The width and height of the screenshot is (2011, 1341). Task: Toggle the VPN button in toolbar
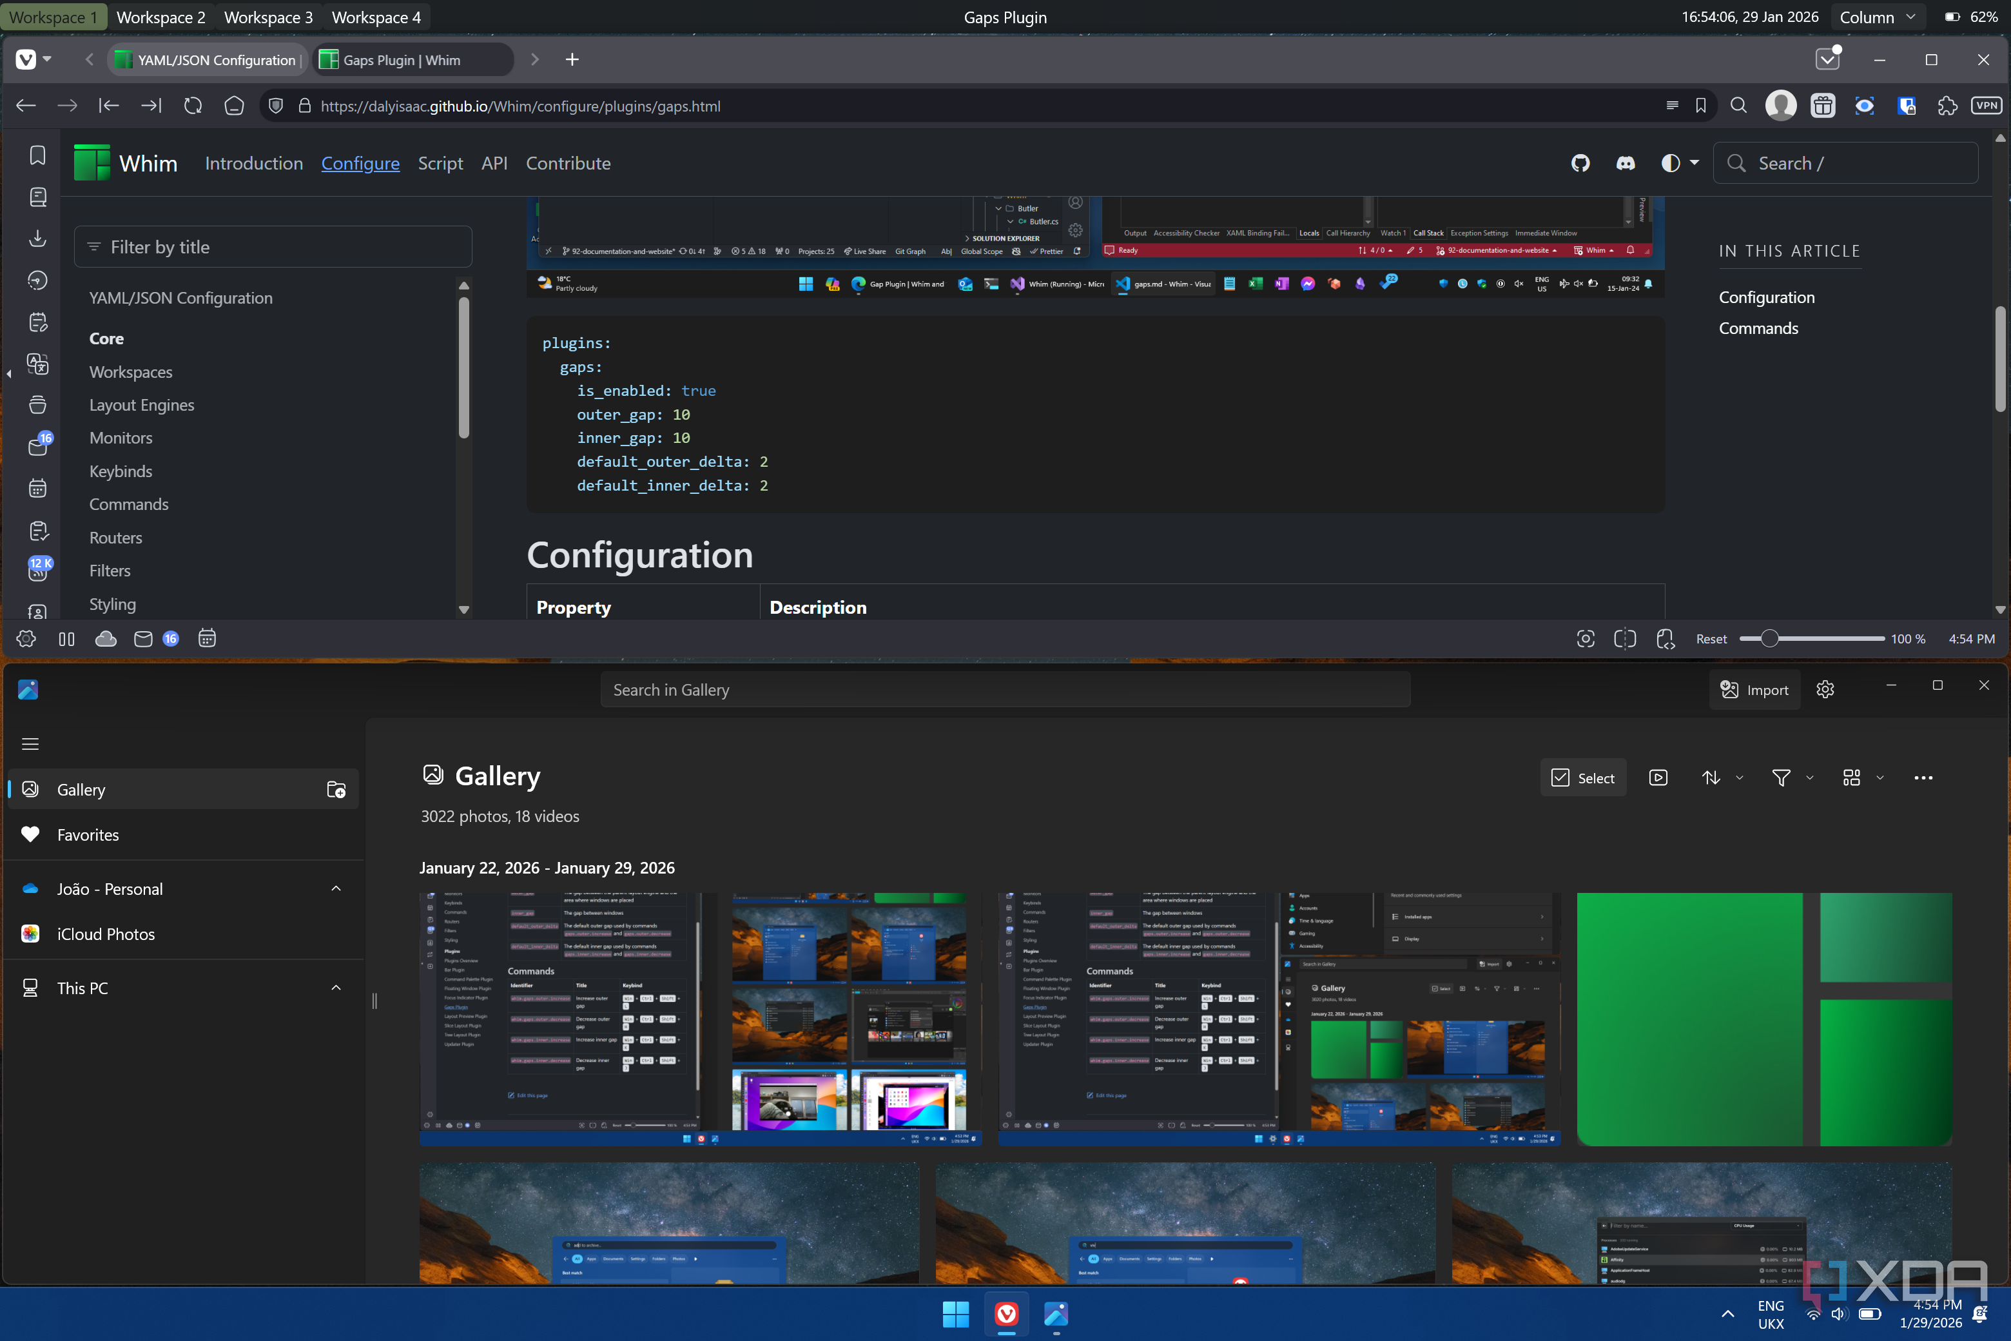pyautogui.click(x=1987, y=106)
